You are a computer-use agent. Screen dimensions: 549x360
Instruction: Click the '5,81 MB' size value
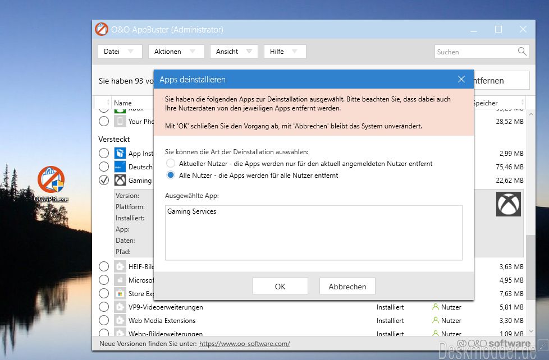point(511,307)
